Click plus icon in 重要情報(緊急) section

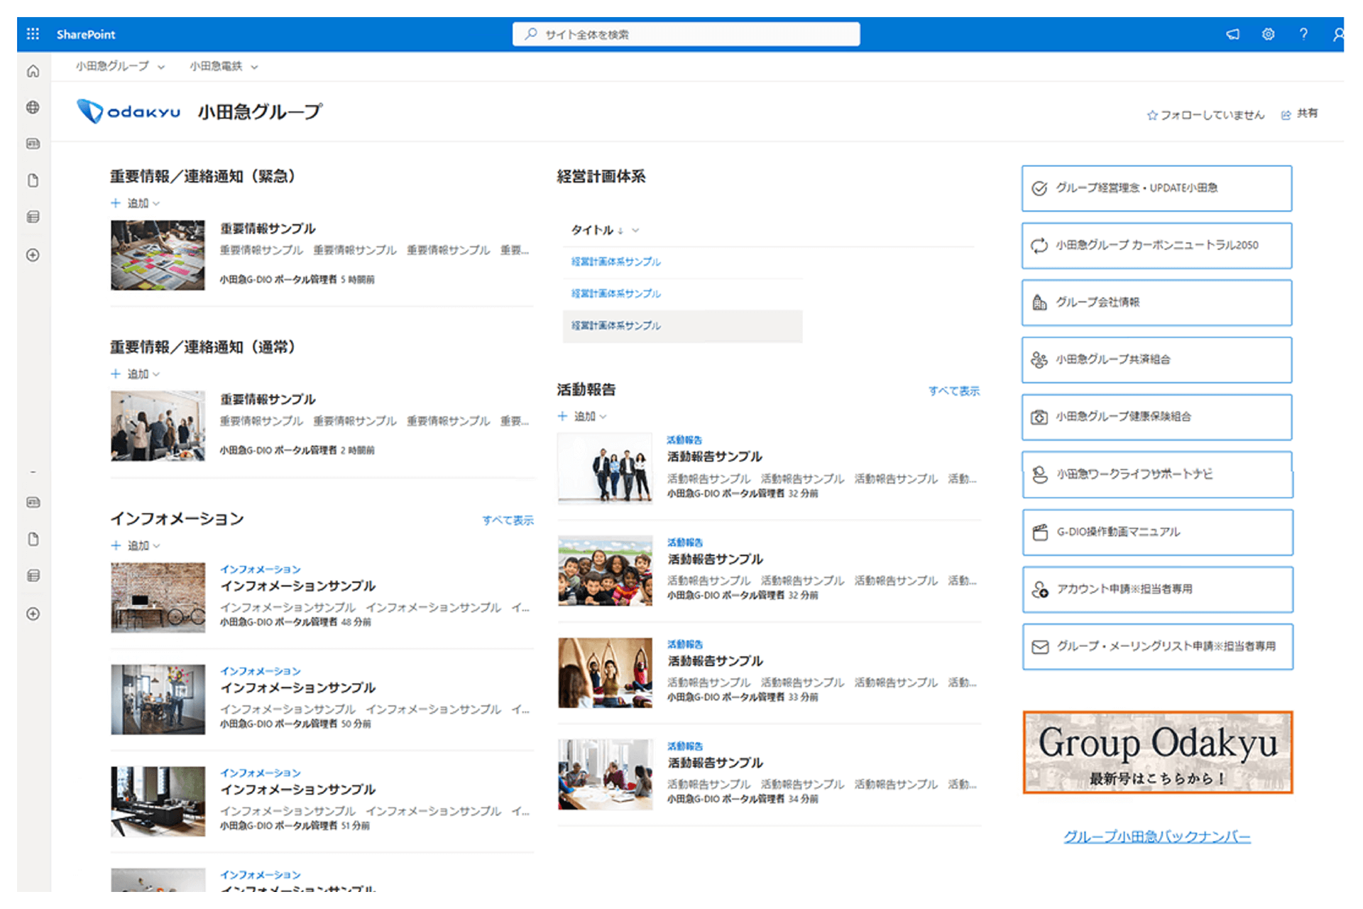pos(116,203)
